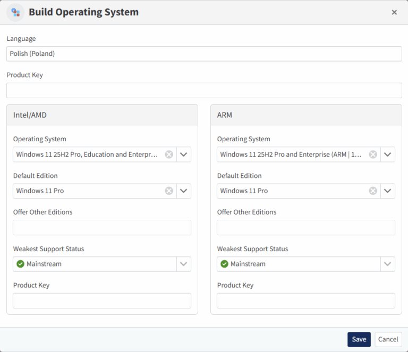Focus the Intel/AMD Product Key input

[102, 301]
